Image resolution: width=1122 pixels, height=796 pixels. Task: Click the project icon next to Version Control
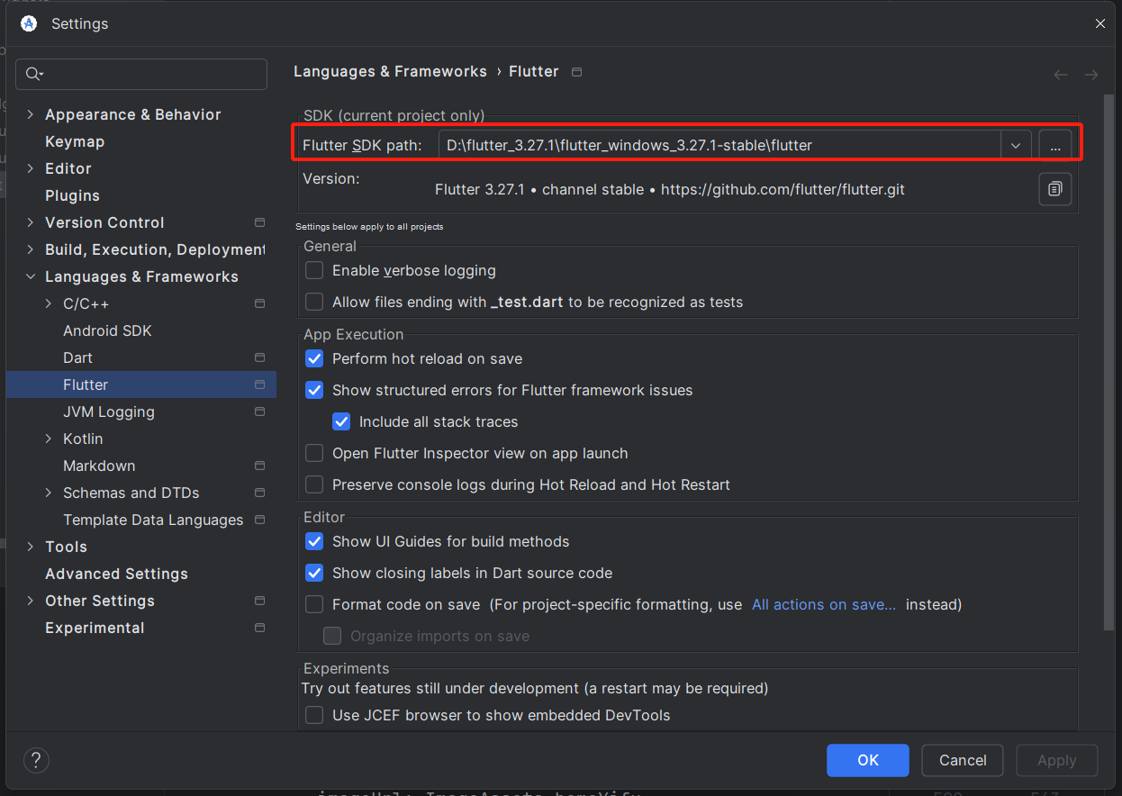pos(260,222)
